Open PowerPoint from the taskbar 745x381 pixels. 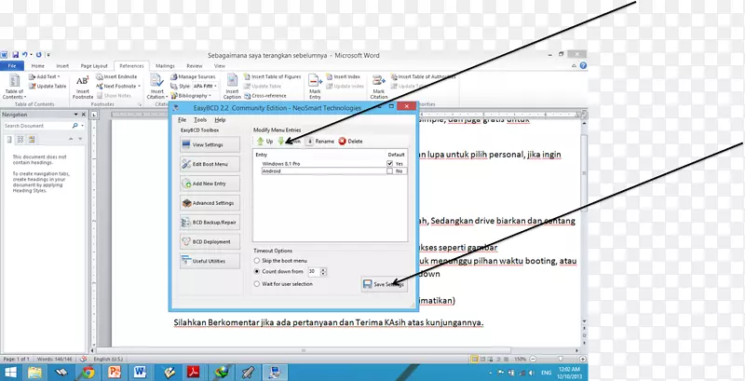click(115, 372)
